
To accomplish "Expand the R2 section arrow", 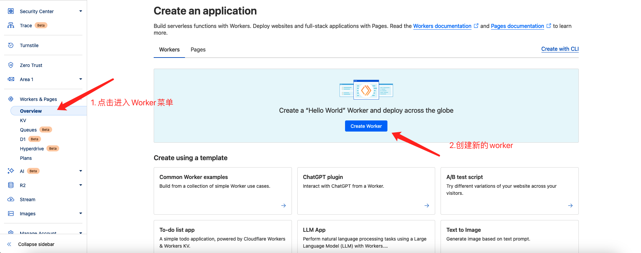I will pyautogui.click(x=80, y=185).
